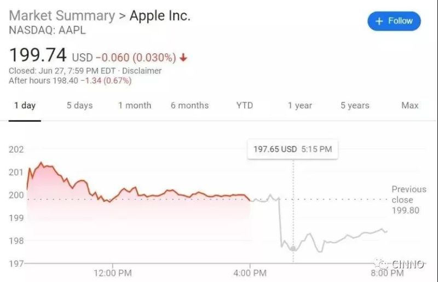Click the 5:15 PM chart marker dot
Screen dimensions: 438x282
coord(293,249)
